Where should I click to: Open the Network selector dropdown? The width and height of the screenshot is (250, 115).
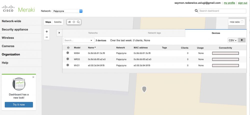[67, 11]
